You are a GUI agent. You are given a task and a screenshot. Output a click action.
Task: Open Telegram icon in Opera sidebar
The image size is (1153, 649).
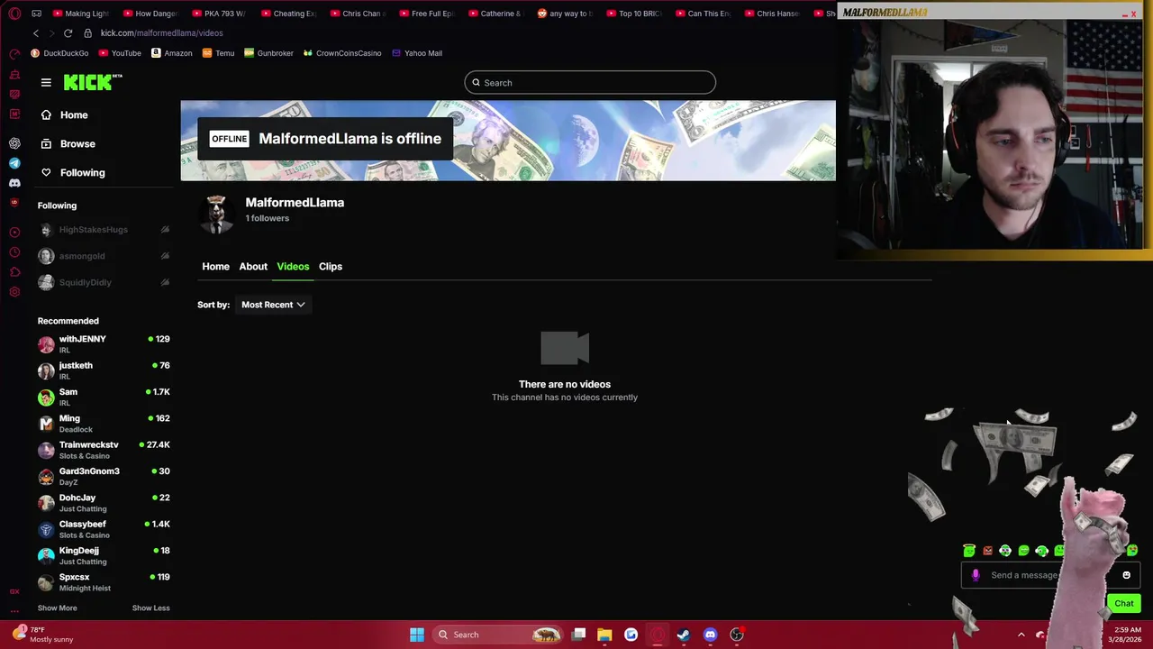point(14,163)
